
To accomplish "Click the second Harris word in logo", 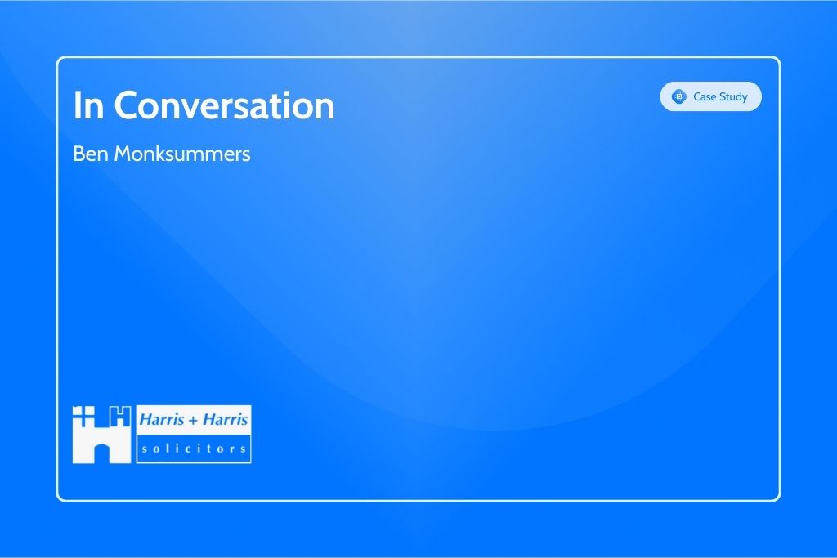I will click(224, 420).
